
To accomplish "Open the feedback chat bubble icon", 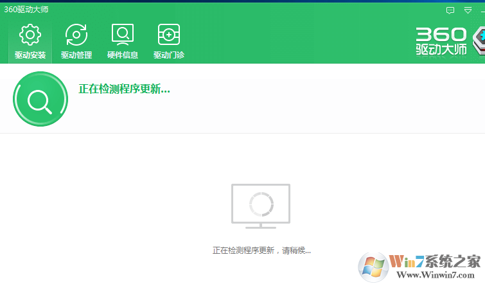I will click(x=450, y=10).
